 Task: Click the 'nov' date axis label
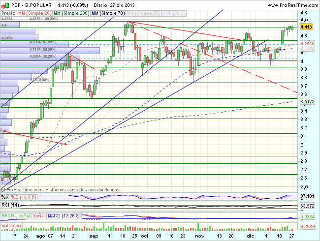point(199,236)
